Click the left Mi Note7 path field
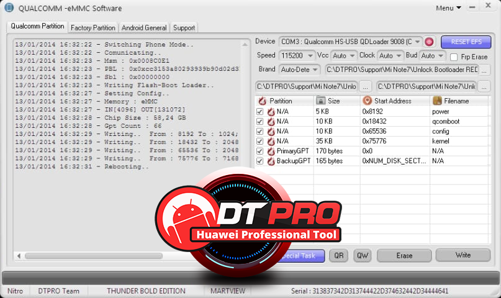This screenshot has width=501, height=298. tap(307, 86)
